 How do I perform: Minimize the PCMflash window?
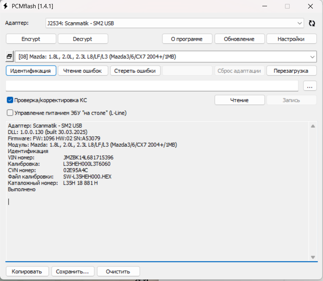(x=265, y=6)
